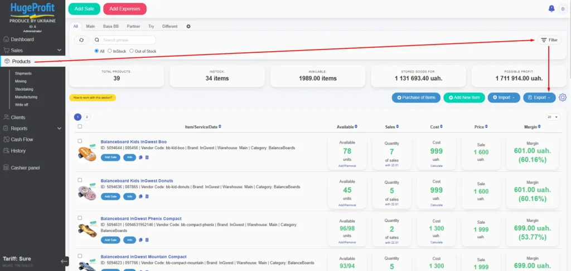
Task: Open the Filter button
Action: click(549, 40)
